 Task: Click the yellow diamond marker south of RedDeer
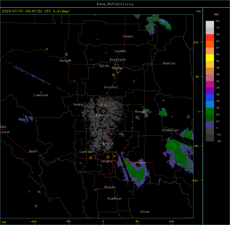tap(113, 75)
